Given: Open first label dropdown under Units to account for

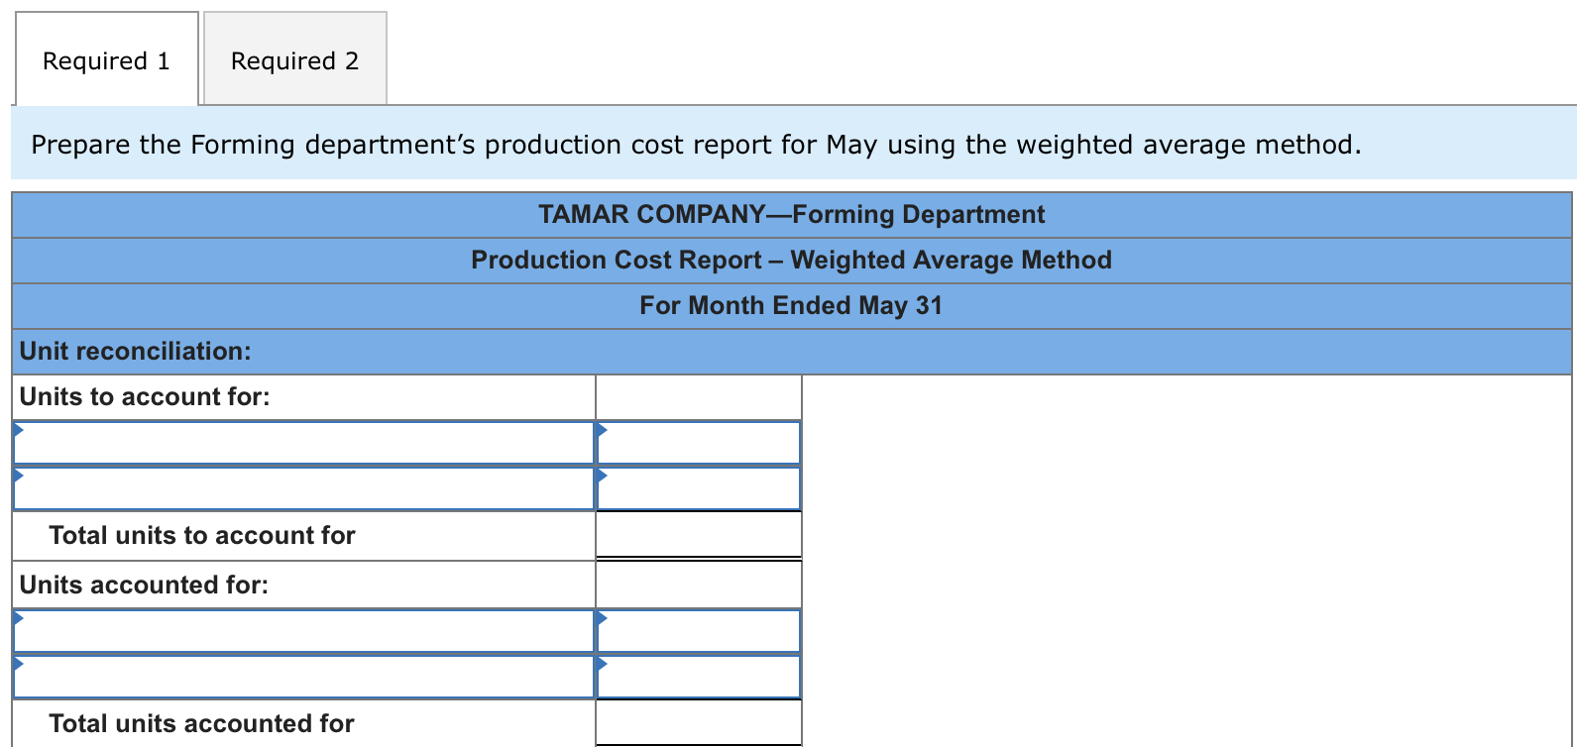Looking at the screenshot, I should tap(303, 443).
